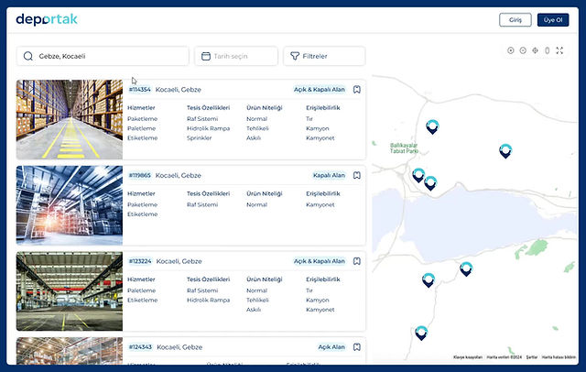Open the Tarih seçin date picker
Viewport: 586px width, 372px height.
[236, 56]
